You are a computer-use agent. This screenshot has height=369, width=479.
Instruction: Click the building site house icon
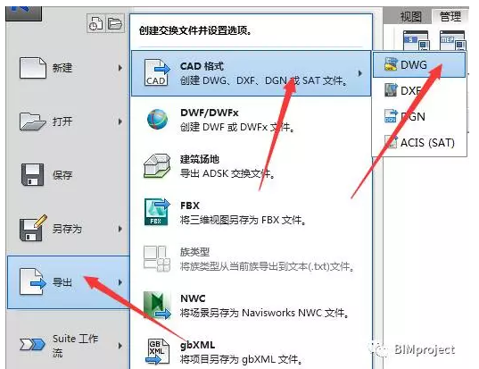157,165
